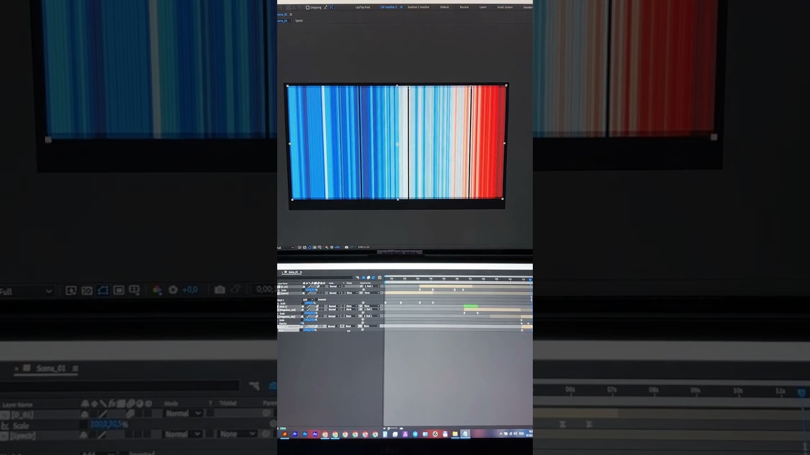Toggle mask and shape path visibility
The height and width of the screenshot is (455, 810).
click(309, 247)
